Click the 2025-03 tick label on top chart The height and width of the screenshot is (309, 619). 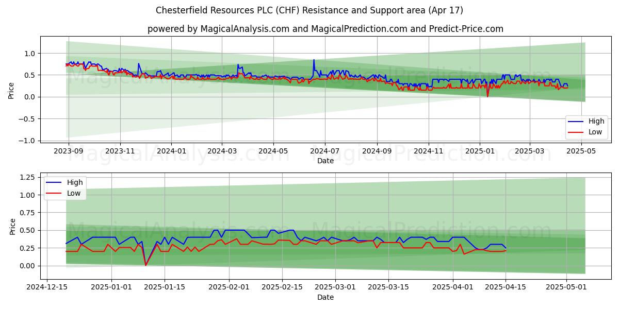pos(530,151)
